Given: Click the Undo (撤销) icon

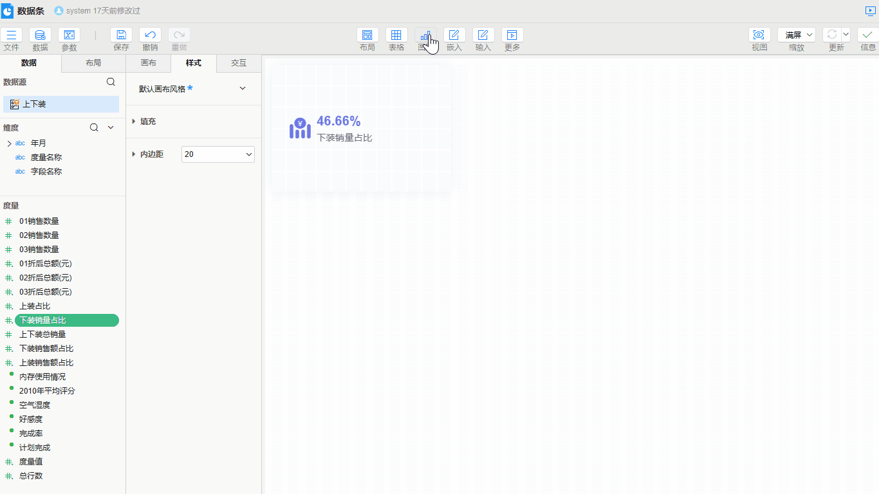Looking at the screenshot, I should 150,35.
